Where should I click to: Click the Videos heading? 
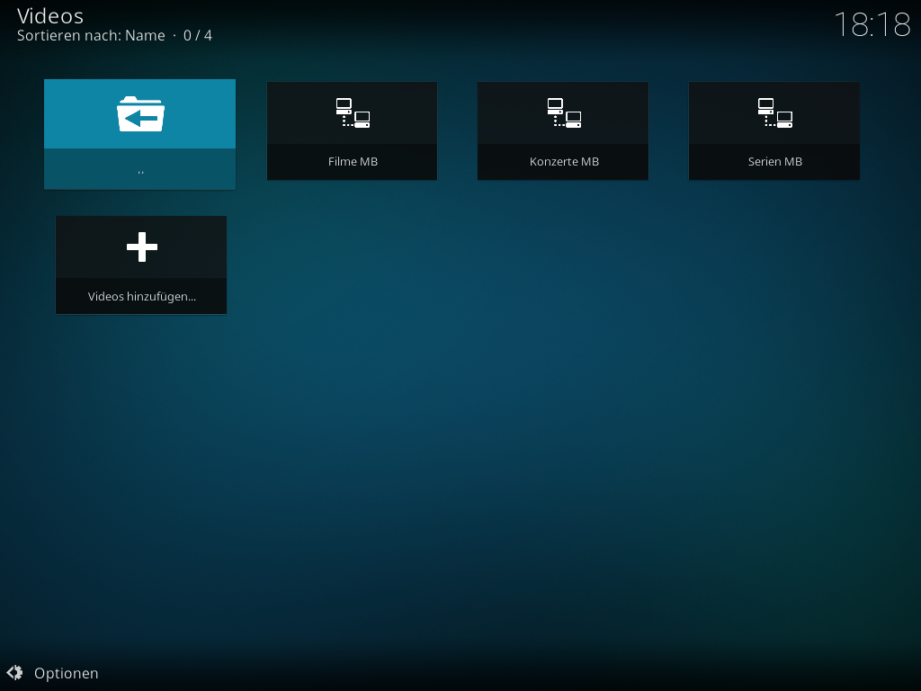click(x=50, y=16)
